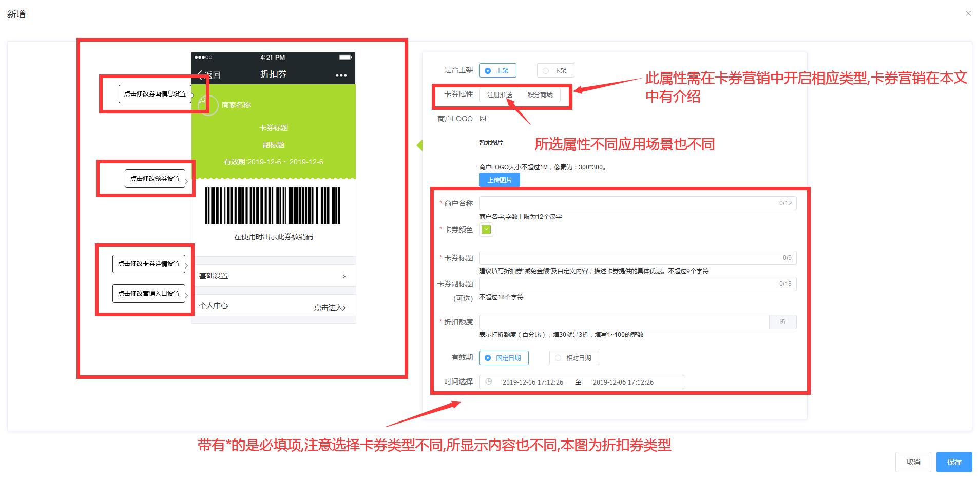This screenshot has width=978, height=479.
Task: Click 点击修改券面信息设置 button
Action: click(x=155, y=94)
